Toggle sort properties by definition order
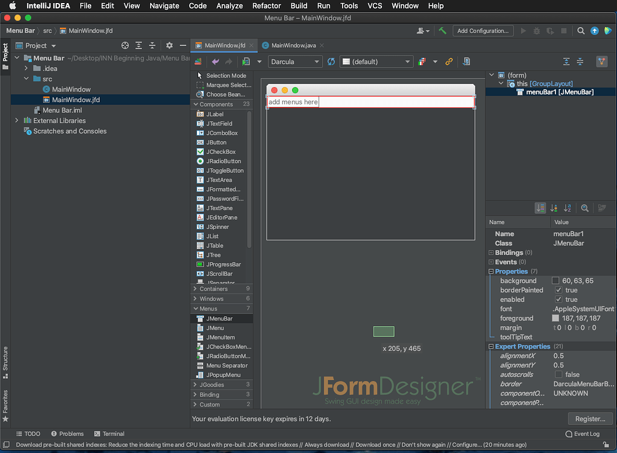 point(554,208)
